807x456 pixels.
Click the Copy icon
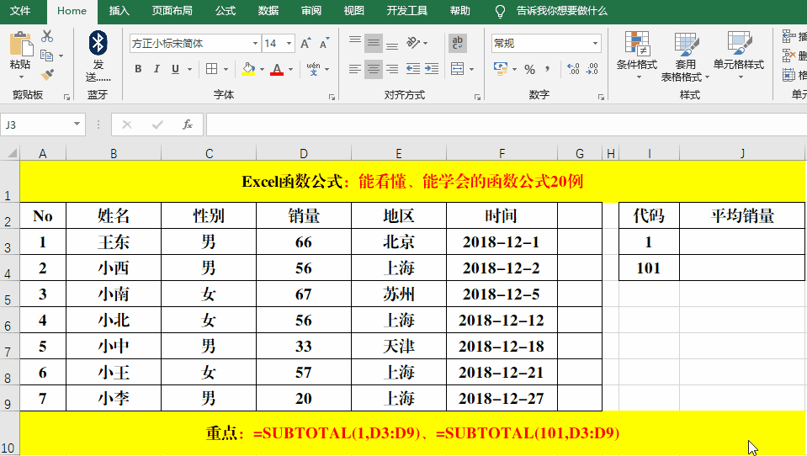(x=47, y=55)
